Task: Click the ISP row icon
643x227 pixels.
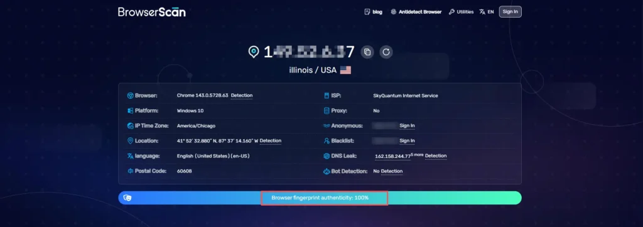Action: [x=327, y=95]
